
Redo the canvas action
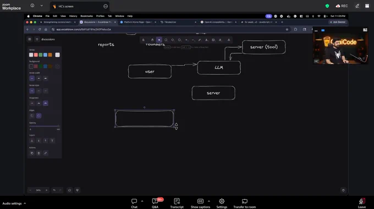(x=61, y=190)
